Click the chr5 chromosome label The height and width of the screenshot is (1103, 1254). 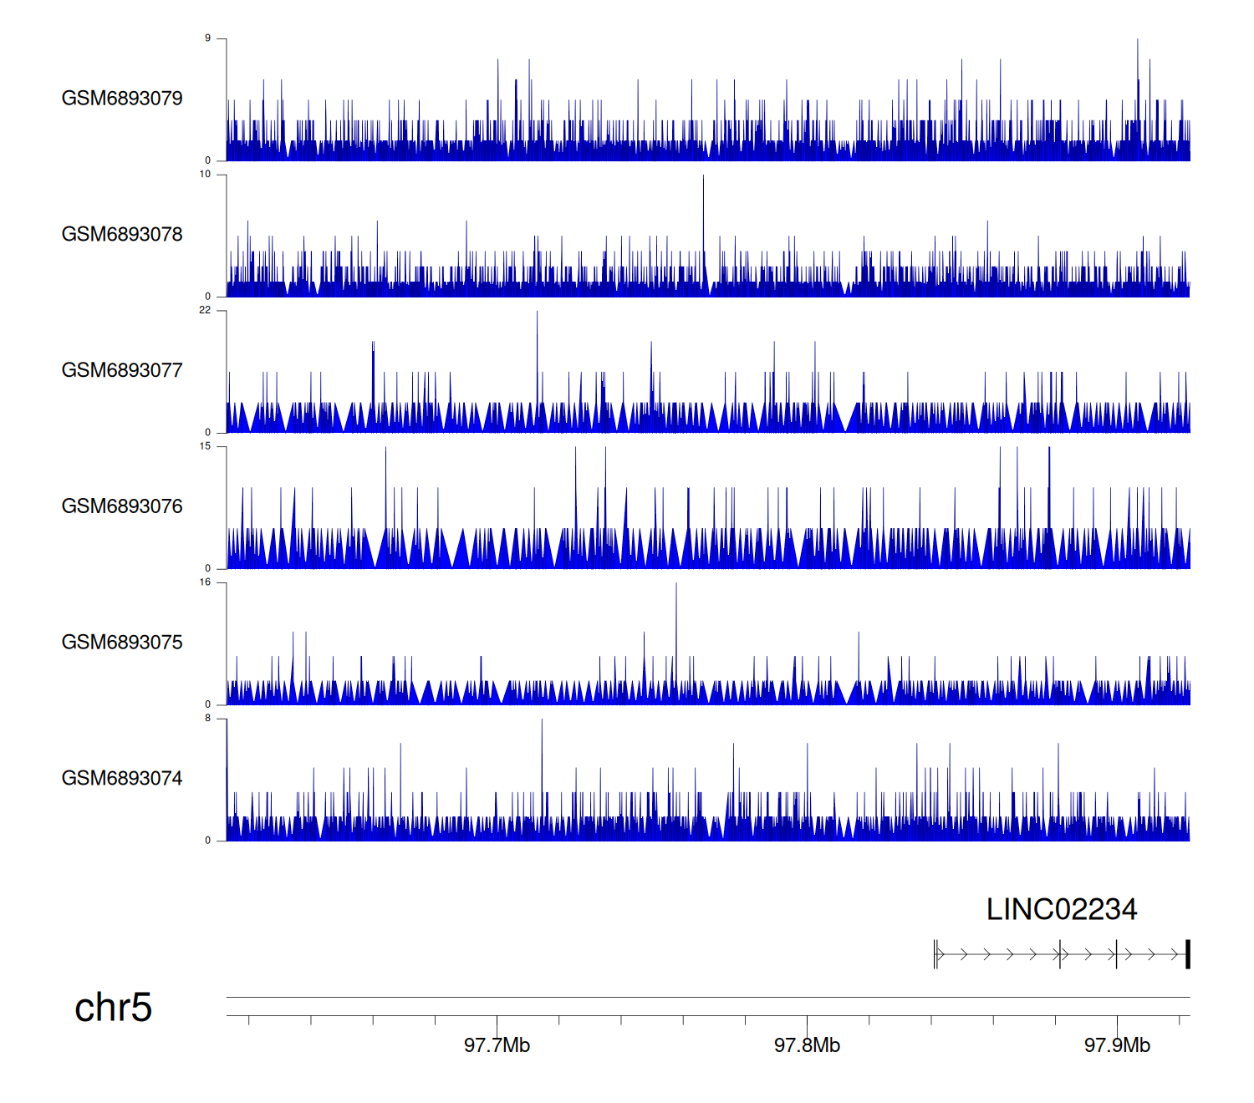coord(113,1008)
